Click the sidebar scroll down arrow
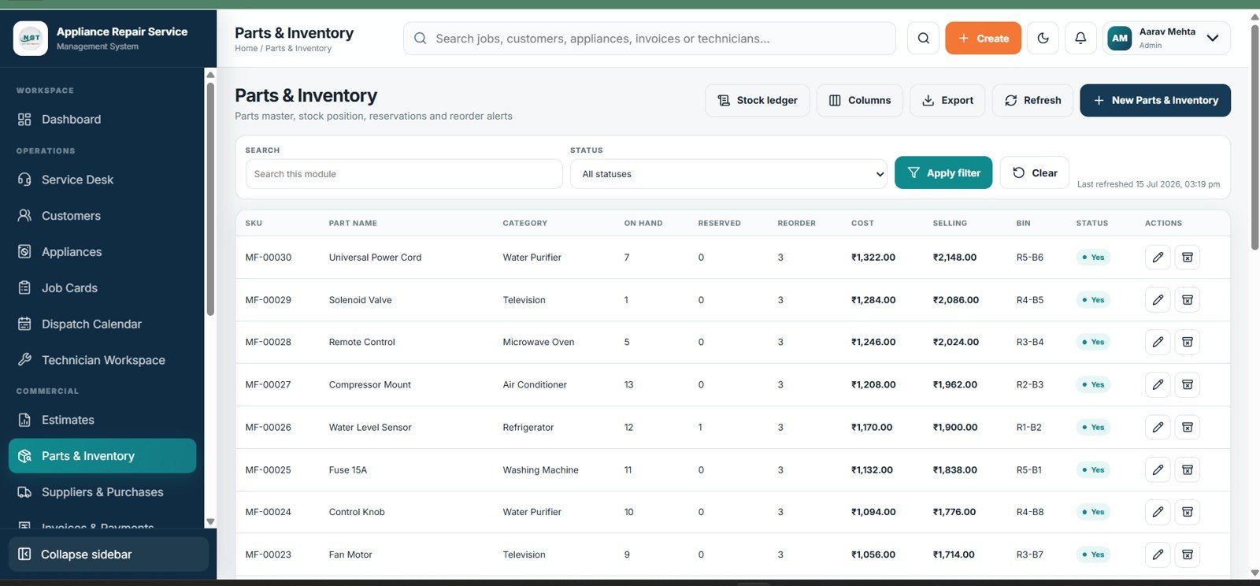Viewport: 1260px width, 586px height. (x=210, y=521)
